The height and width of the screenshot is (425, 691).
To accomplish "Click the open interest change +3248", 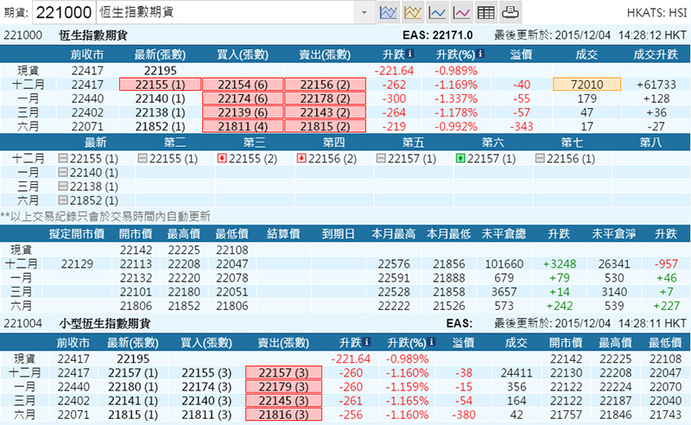I will [559, 263].
